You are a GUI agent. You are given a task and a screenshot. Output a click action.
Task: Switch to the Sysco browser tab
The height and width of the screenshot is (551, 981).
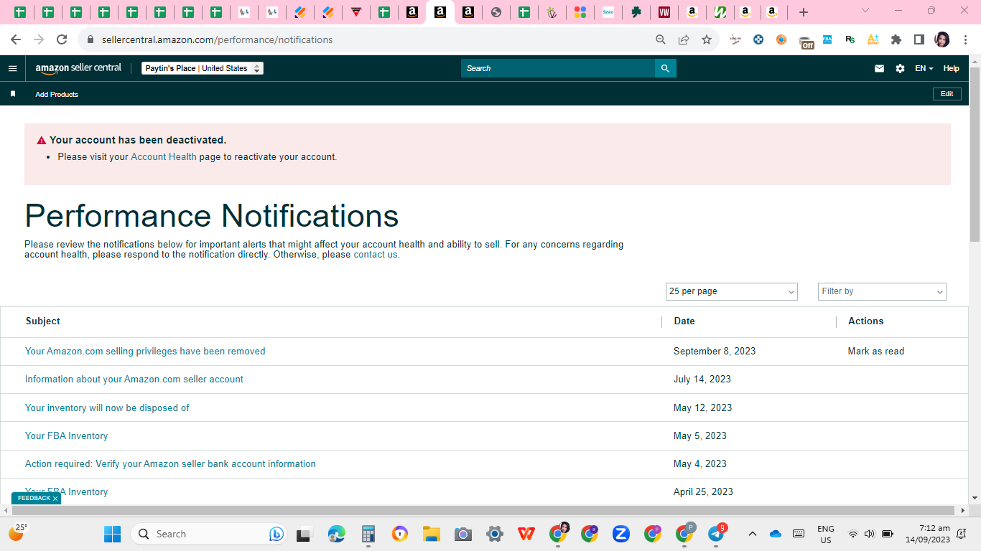(x=608, y=12)
